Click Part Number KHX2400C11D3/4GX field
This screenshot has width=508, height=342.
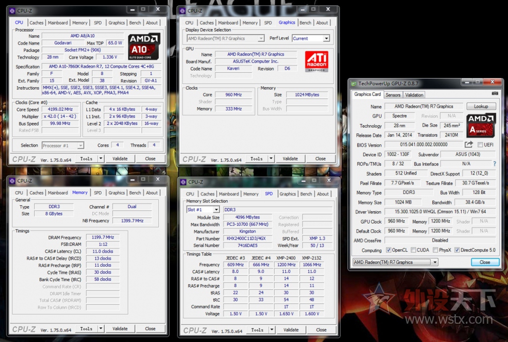pos(248,239)
